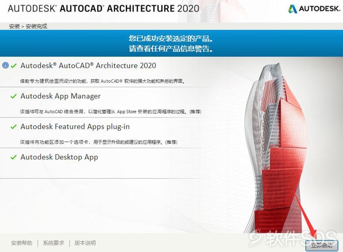
Task: Click the green checkmark beside Autodesk Desktop App
Action: pos(14,157)
